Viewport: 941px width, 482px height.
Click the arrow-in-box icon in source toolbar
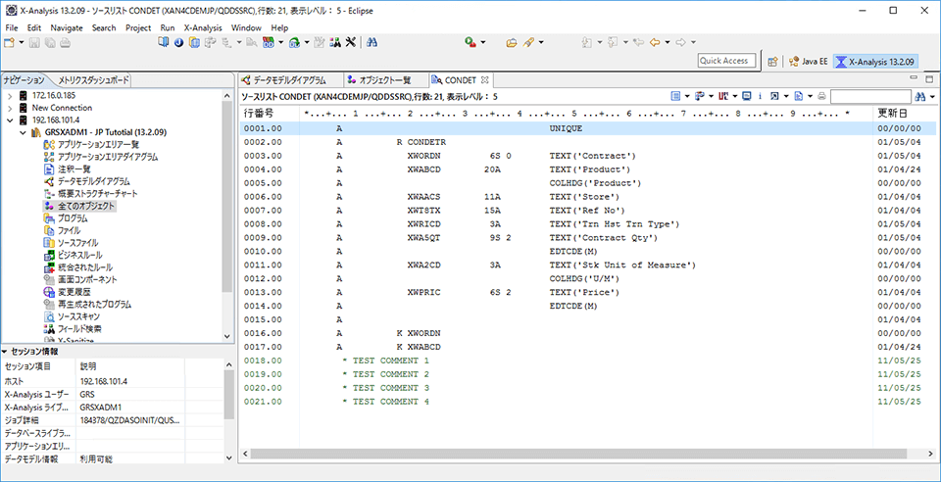point(774,96)
